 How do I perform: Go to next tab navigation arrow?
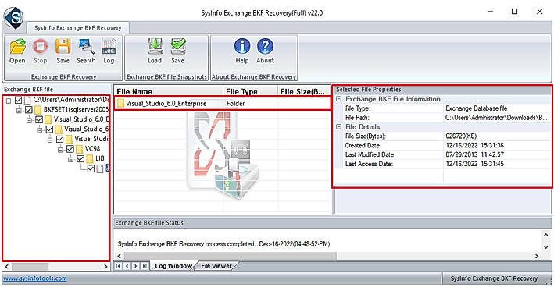pyautogui.click(x=136, y=266)
